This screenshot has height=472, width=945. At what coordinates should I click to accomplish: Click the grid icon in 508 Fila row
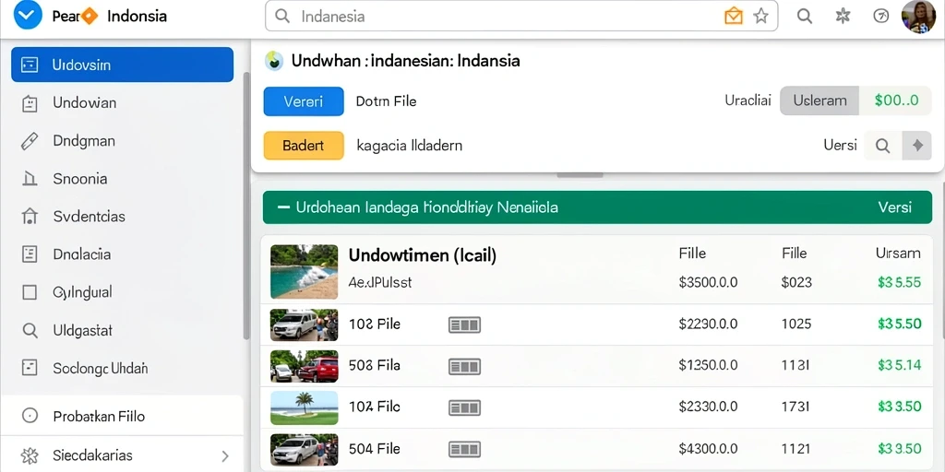click(x=464, y=366)
